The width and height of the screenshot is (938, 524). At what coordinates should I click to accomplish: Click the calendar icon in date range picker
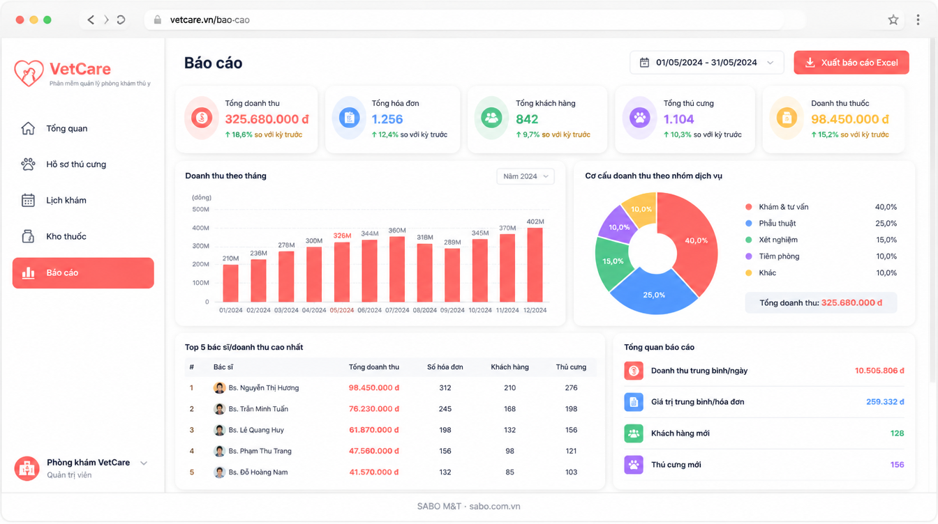pos(644,63)
